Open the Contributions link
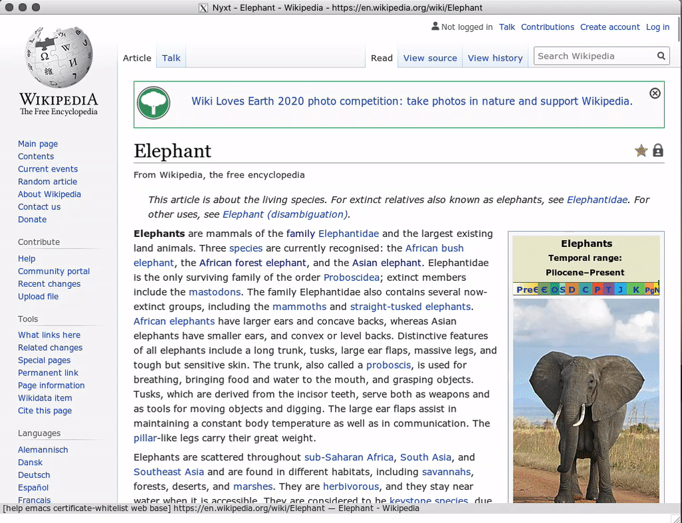 click(547, 27)
